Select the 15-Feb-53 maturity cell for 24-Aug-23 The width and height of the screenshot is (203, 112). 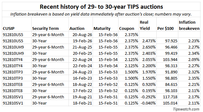(x=108, y=72)
